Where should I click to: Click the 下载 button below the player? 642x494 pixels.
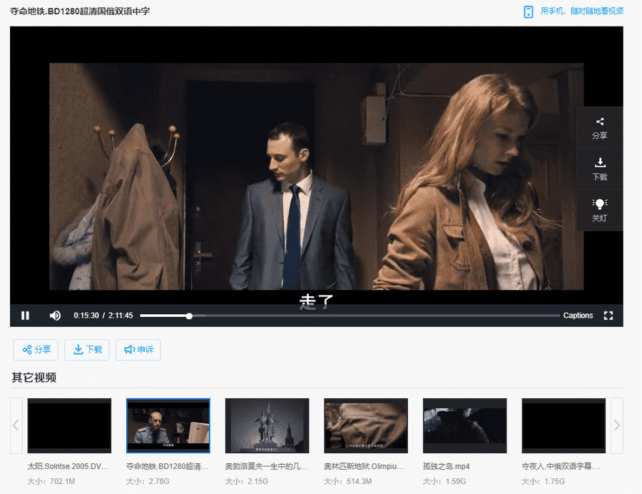(x=87, y=350)
